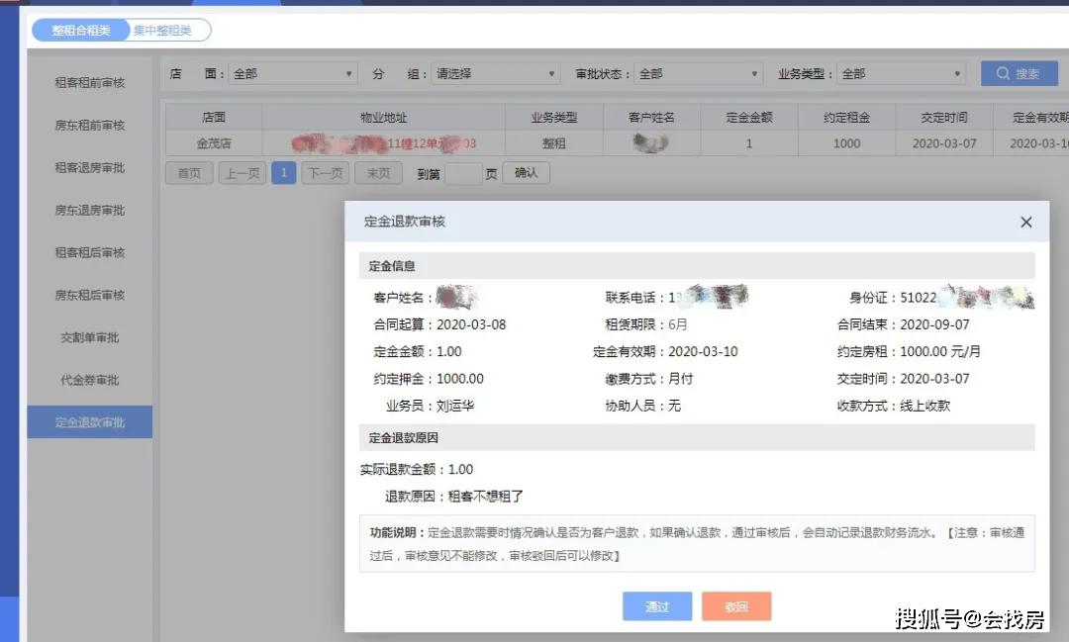Click the 收款方式 线上收款 value
The width and height of the screenshot is (1069, 642).
[925, 406]
